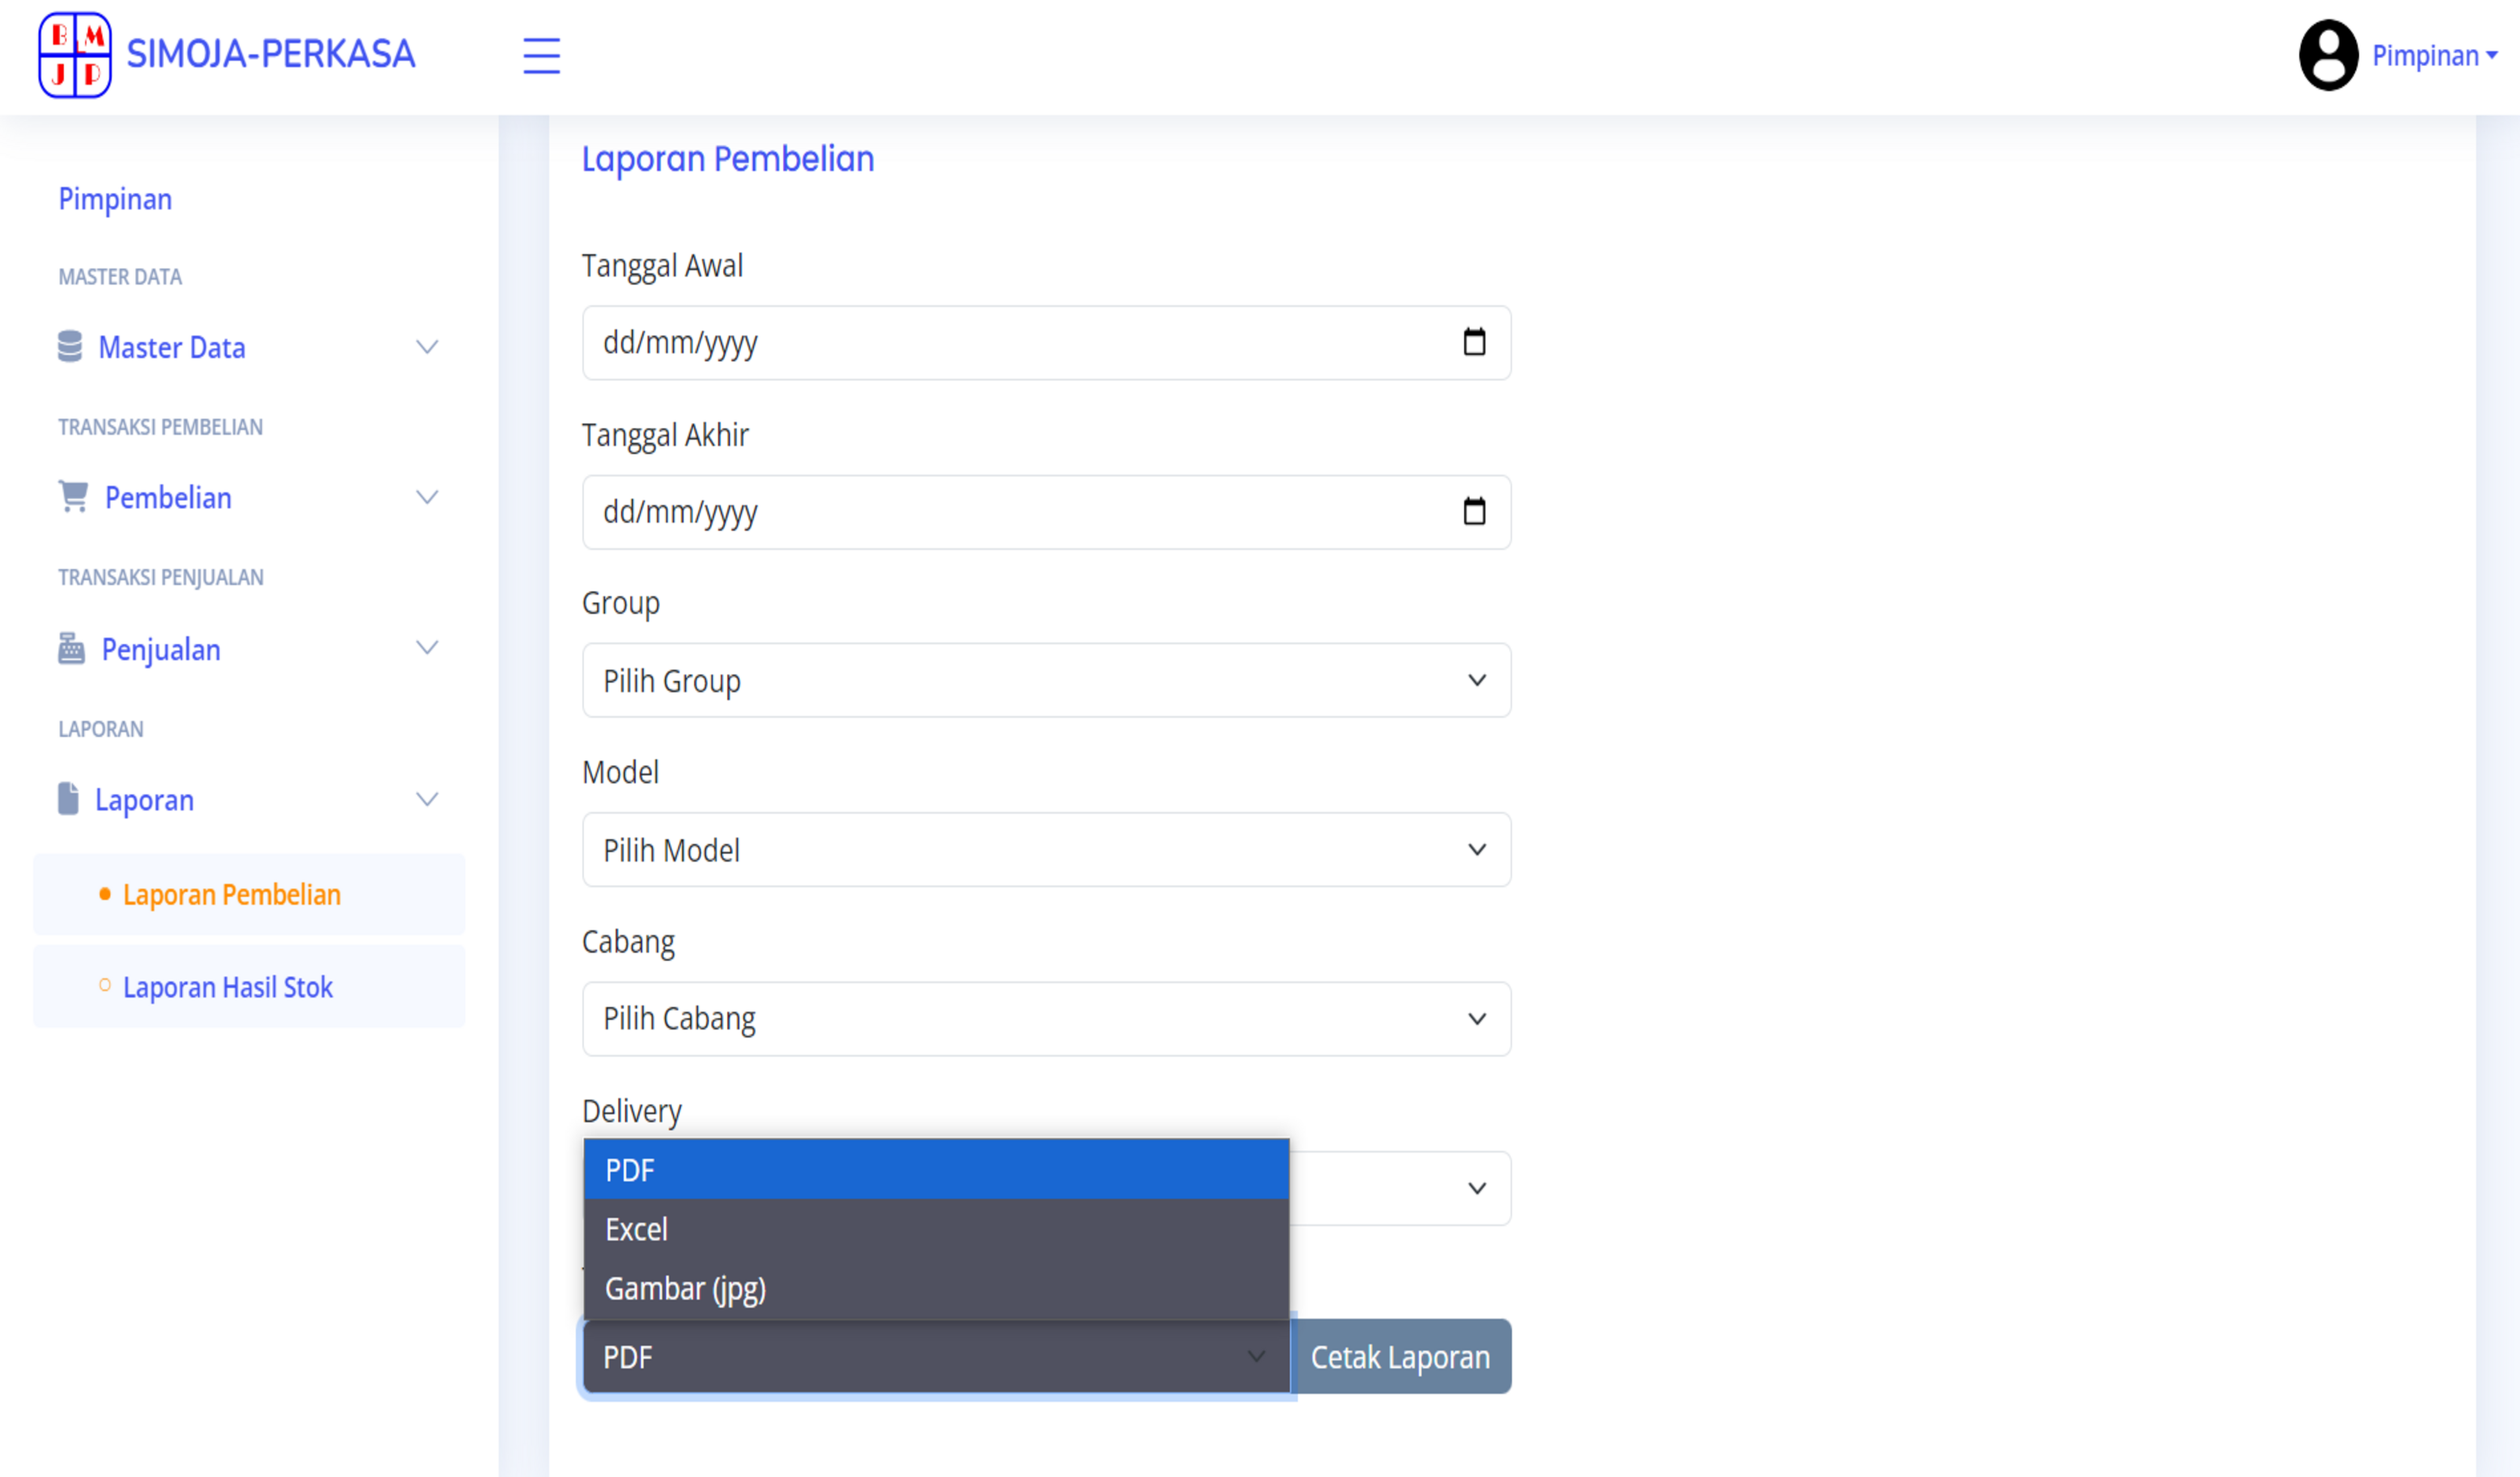Open the Pilih Cabang dropdown
2520x1477 pixels.
pos(1046,1018)
